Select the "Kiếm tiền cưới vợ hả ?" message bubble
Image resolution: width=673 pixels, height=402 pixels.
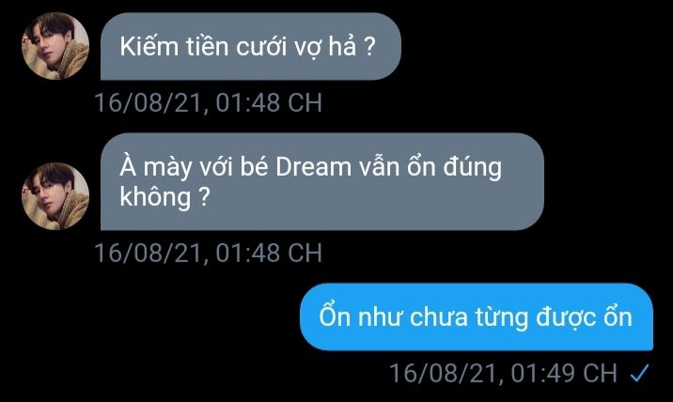[251, 46]
